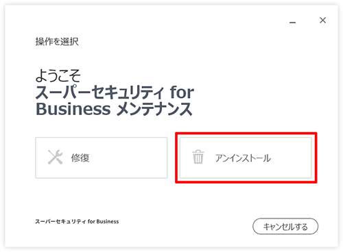Close the maintenance dialog with the X
Screen dimensions: 343x252
pyautogui.click(x=322, y=21)
